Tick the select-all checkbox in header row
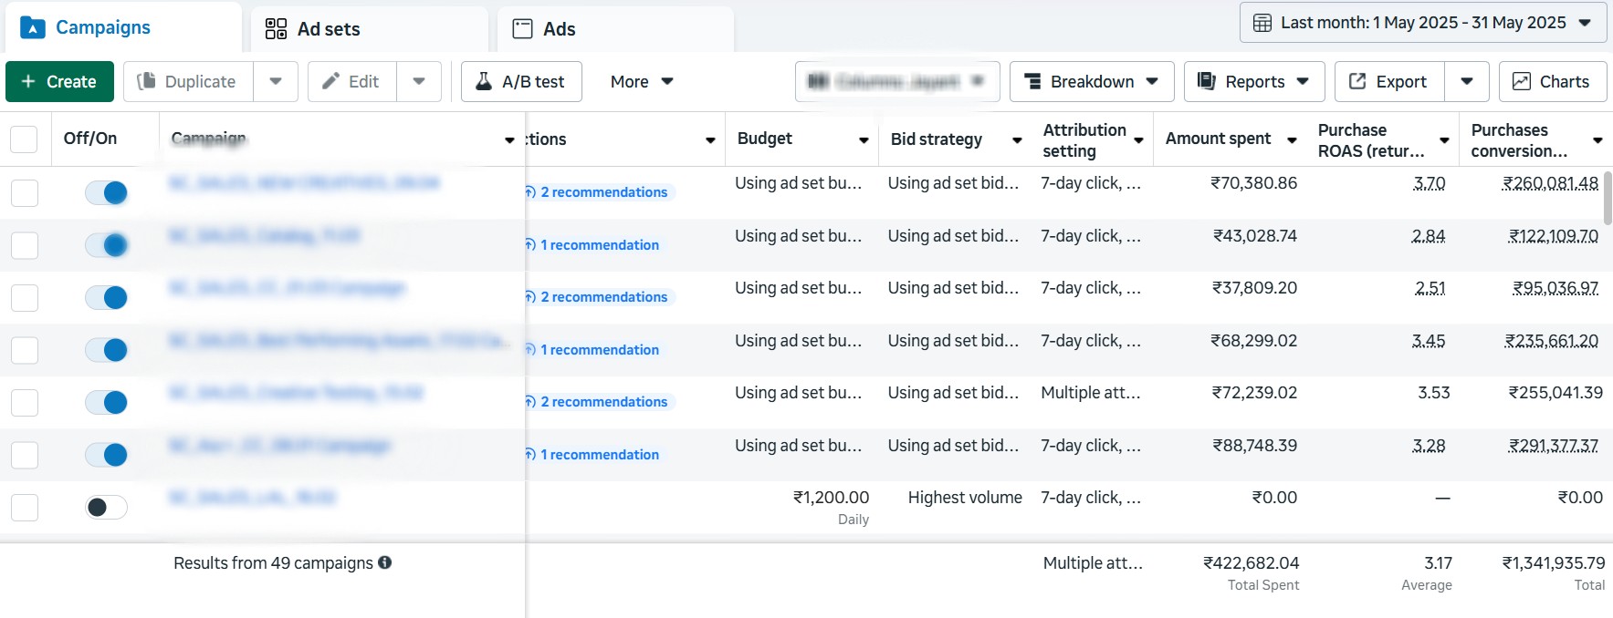Screen dimensions: 1613x618 point(24,139)
